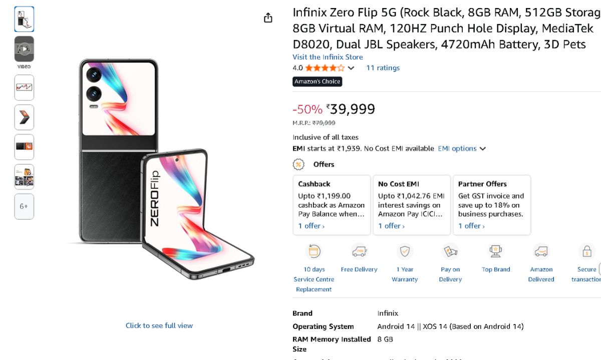The width and height of the screenshot is (601, 360).
Task: Expand the EMI options dropdown
Action: tap(462, 148)
